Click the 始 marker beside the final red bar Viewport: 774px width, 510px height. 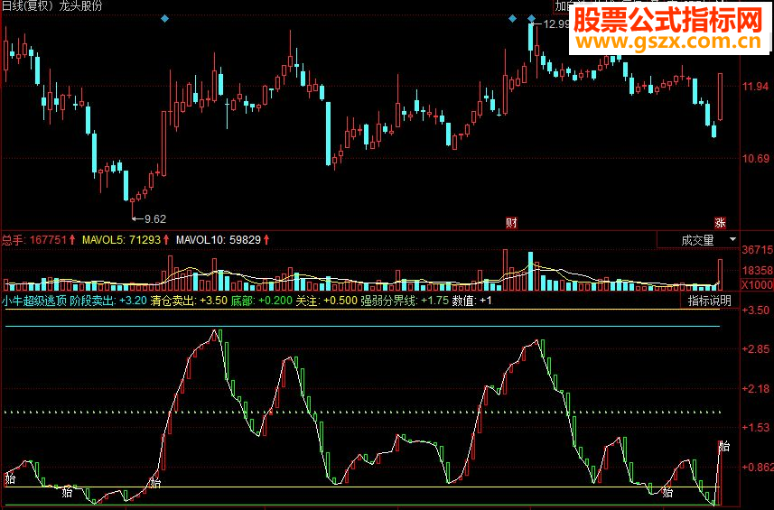pos(724,447)
